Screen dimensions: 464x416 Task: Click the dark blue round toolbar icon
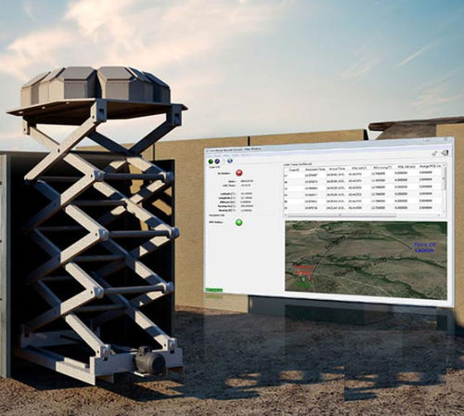click(217, 162)
